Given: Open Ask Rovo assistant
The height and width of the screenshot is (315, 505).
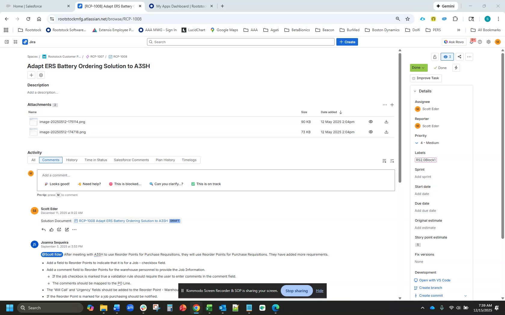Looking at the screenshot, I should [454, 42].
